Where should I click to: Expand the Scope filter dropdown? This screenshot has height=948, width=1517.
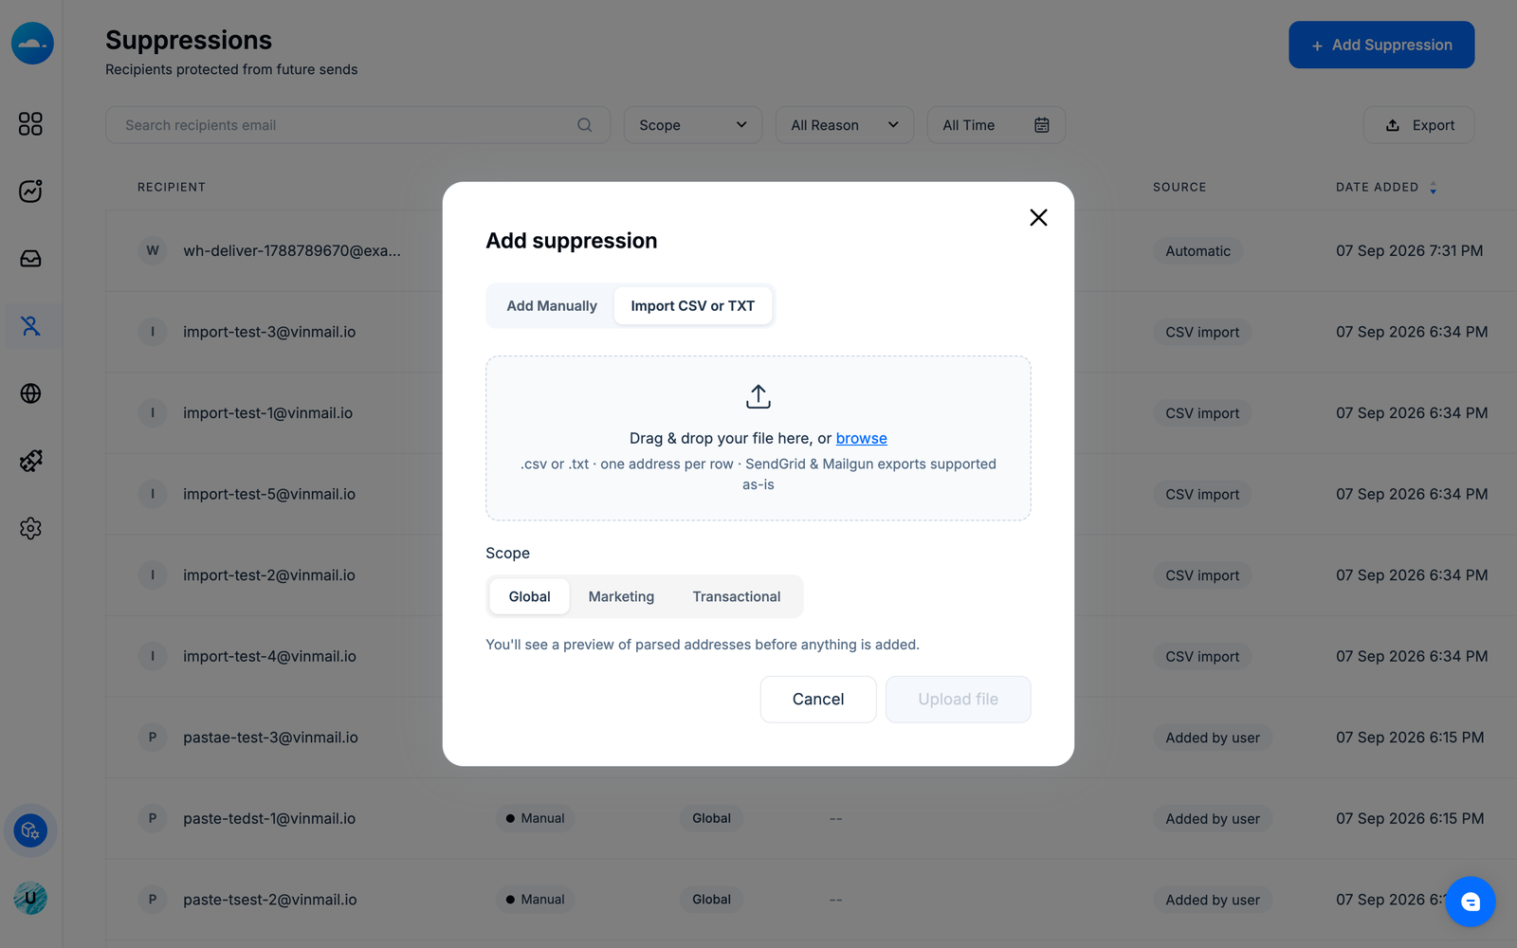click(x=693, y=125)
